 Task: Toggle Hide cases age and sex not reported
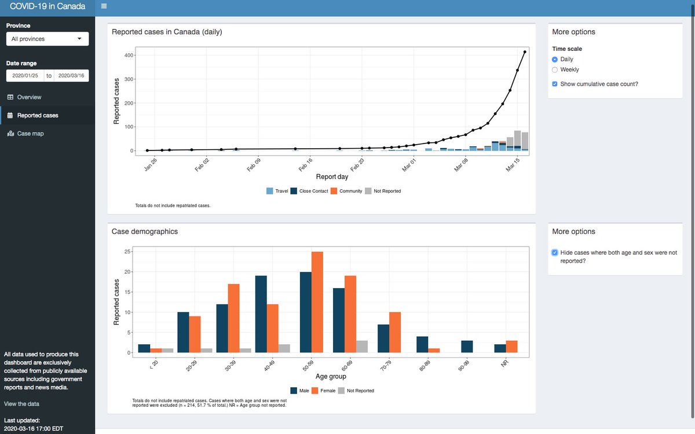[x=555, y=252]
